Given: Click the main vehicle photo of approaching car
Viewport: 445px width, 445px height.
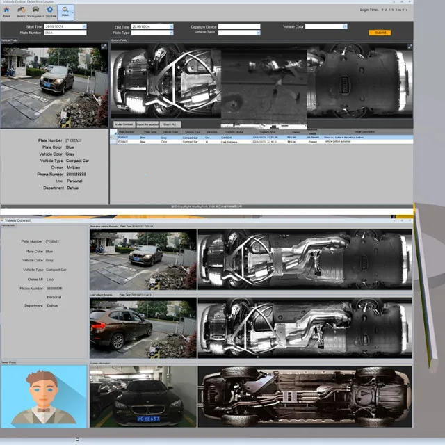Looking at the screenshot, I should 54,86.
